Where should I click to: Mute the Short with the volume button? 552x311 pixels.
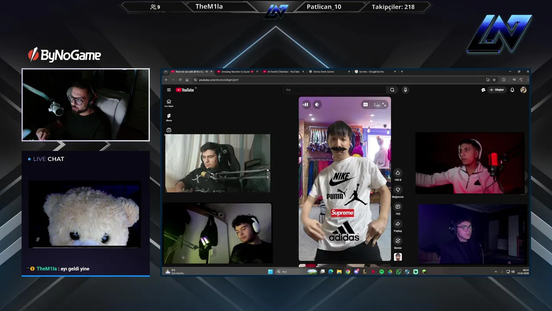(x=317, y=104)
